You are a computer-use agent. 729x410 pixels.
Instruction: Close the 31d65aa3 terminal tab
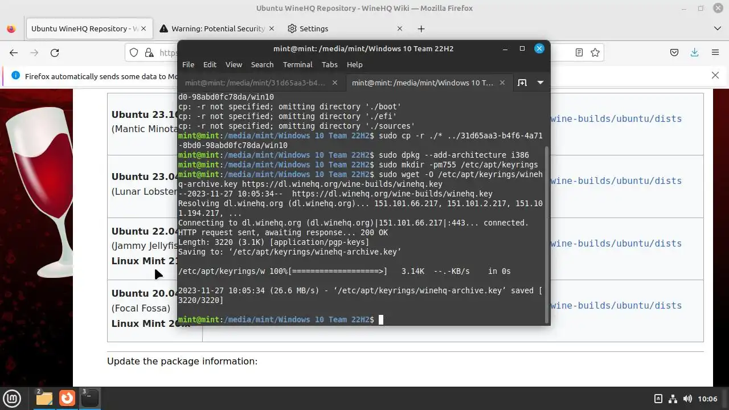coord(335,83)
